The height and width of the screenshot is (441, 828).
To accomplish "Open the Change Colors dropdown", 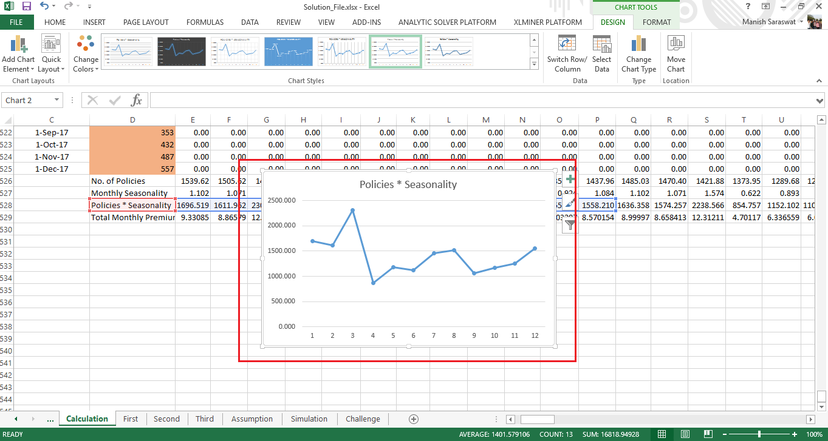I will 86,54.
